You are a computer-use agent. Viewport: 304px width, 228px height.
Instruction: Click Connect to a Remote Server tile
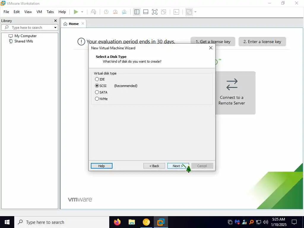235,93
